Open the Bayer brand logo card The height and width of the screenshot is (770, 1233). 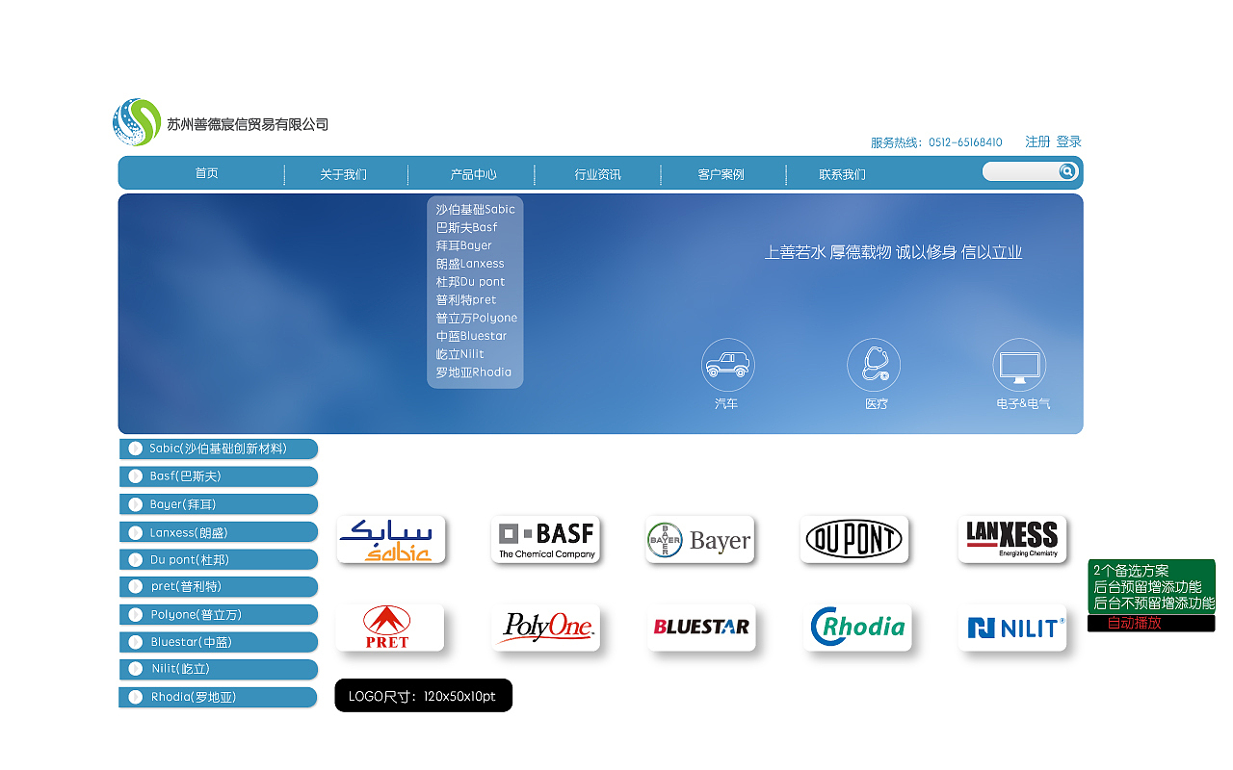tap(699, 539)
